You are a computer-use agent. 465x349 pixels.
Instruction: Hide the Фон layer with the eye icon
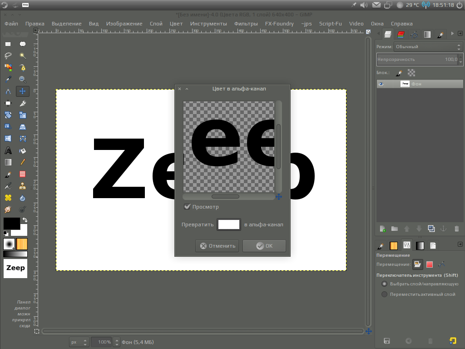[381, 84]
